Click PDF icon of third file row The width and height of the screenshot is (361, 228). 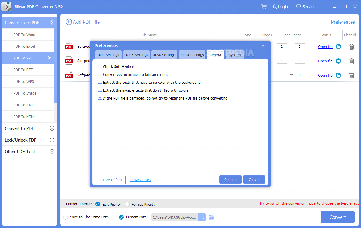pos(69,75)
